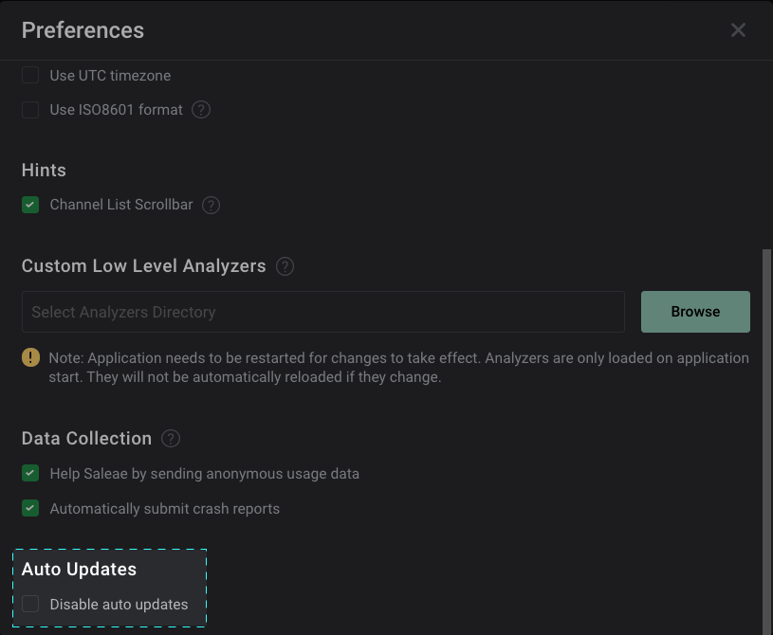Click the yellow warning note icon
Image resolution: width=773 pixels, height=635 pixels.
point(30,358)
